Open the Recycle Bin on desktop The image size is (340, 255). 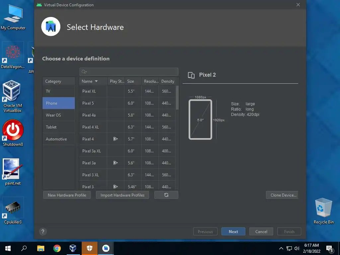point(323,211)
